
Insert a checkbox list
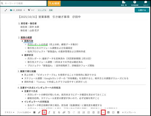[x=89, y=112]
